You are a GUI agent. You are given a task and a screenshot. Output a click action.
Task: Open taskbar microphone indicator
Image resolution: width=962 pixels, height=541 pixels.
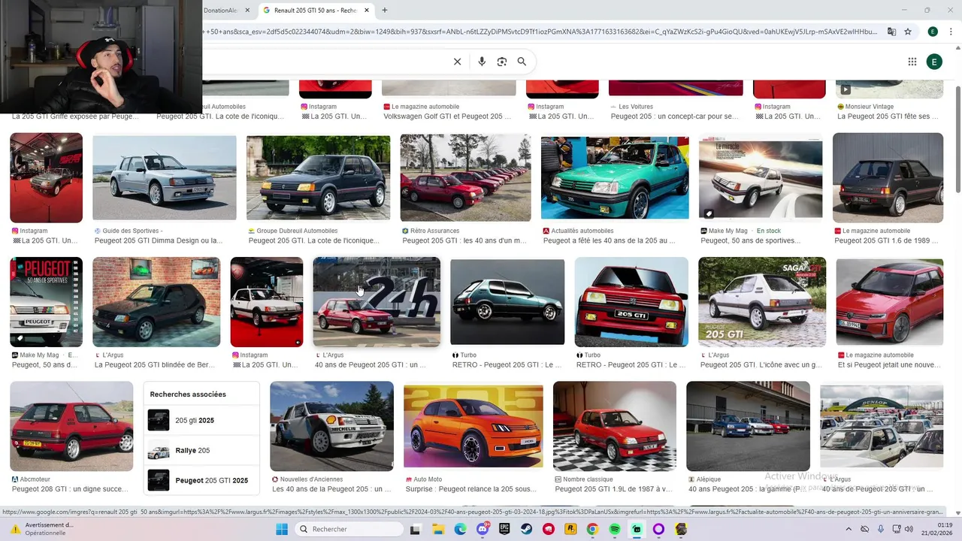(x=881, y=529)
